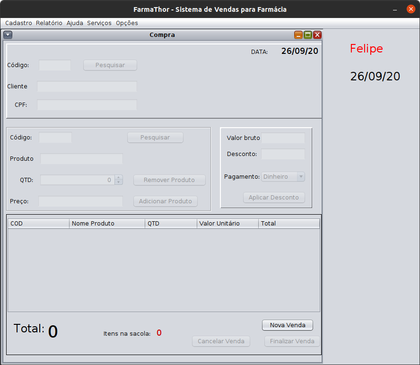420x365 pixels.
Task: Focus the Valor bruto field
Action: pyautogui.click(x=283, y=138)
